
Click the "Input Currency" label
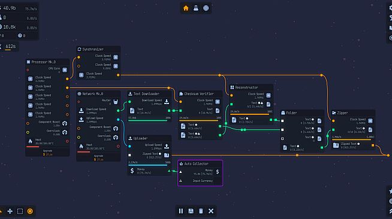203,181
